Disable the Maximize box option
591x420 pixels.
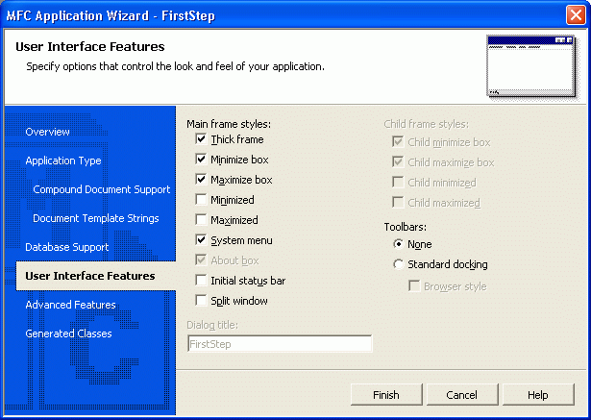point(201,180)
